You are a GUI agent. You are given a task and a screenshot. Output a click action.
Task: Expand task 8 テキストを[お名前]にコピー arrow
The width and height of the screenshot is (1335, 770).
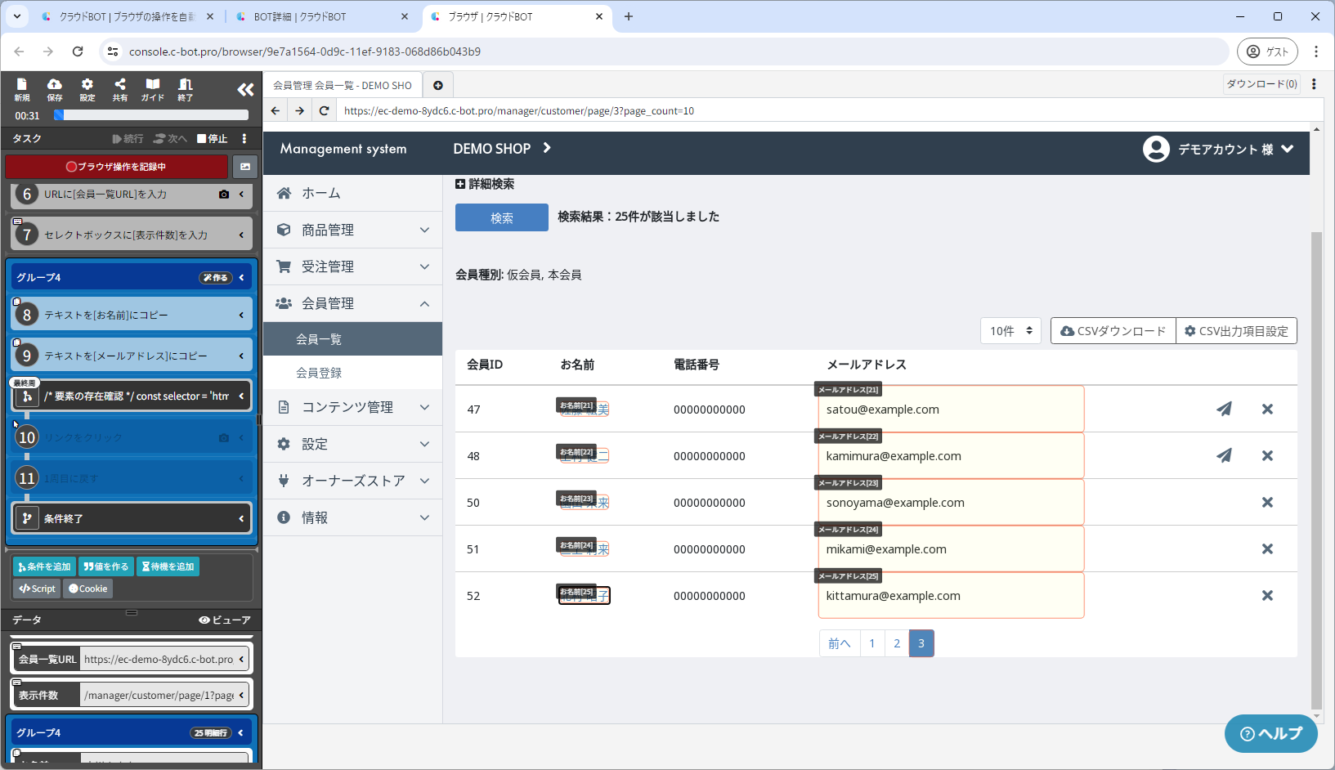pyautogui.click(x=241, y=315)
